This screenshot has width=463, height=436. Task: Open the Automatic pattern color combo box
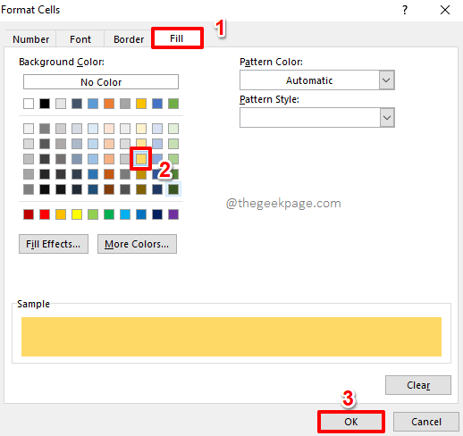click(317, 80)
